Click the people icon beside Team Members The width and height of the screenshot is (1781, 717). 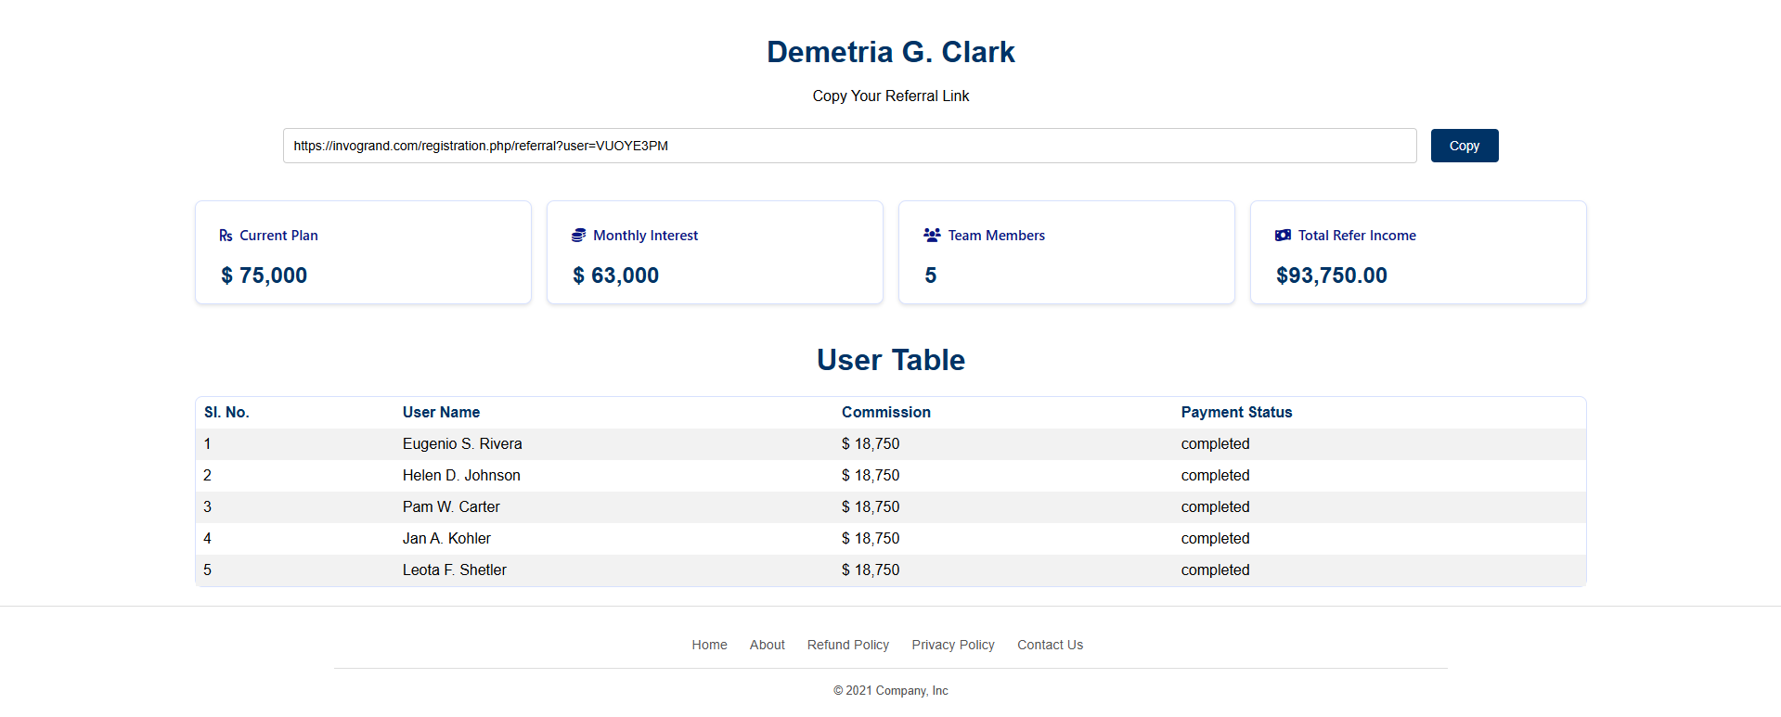[x=932, y=236]
